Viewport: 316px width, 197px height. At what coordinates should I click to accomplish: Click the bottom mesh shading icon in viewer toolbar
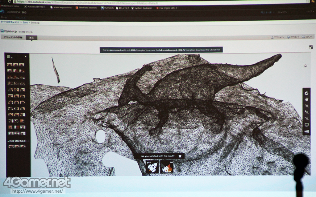coord(306,131)
